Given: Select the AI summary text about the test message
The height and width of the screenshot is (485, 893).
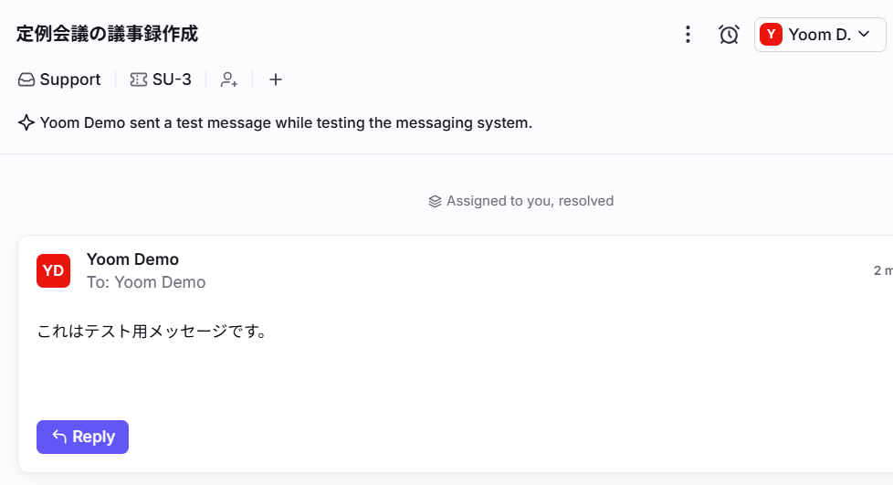Looking at the screenshot, I should [x=286, y=122].
